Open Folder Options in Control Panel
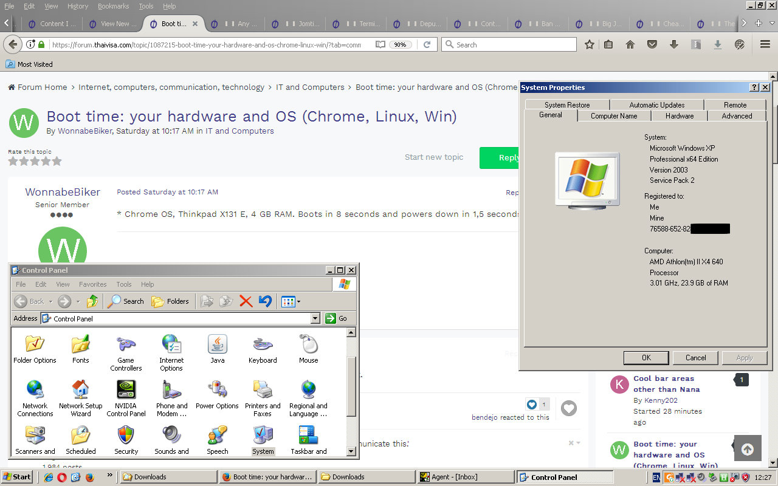This screenshot has height=486, width=778. pyautogui.click(x=35, y=349)
